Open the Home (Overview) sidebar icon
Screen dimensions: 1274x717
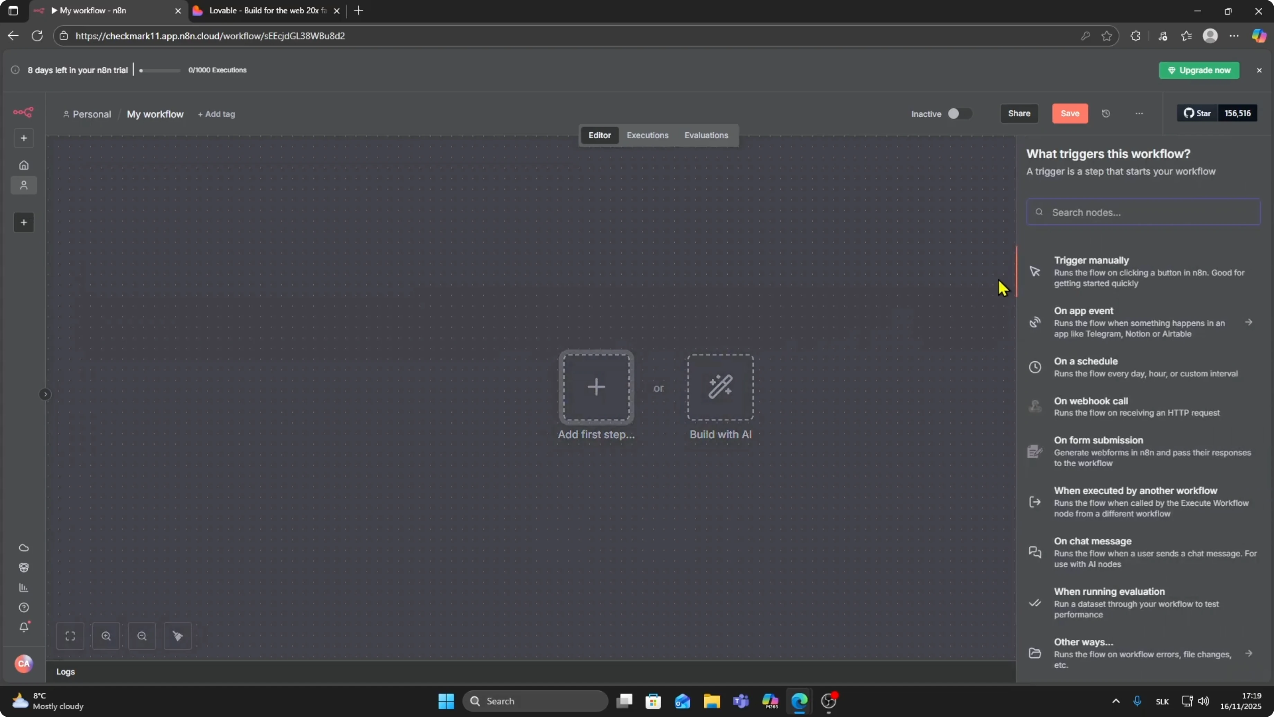(x=24, y=165)
